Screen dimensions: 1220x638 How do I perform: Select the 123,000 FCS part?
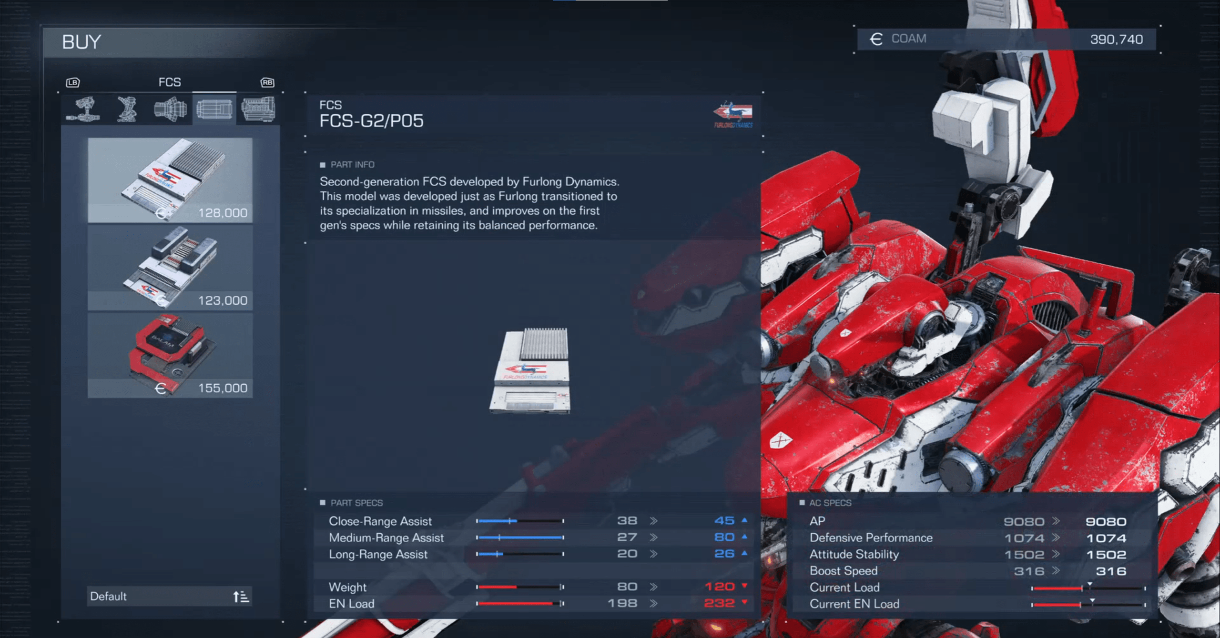click(x=170, y=268)
